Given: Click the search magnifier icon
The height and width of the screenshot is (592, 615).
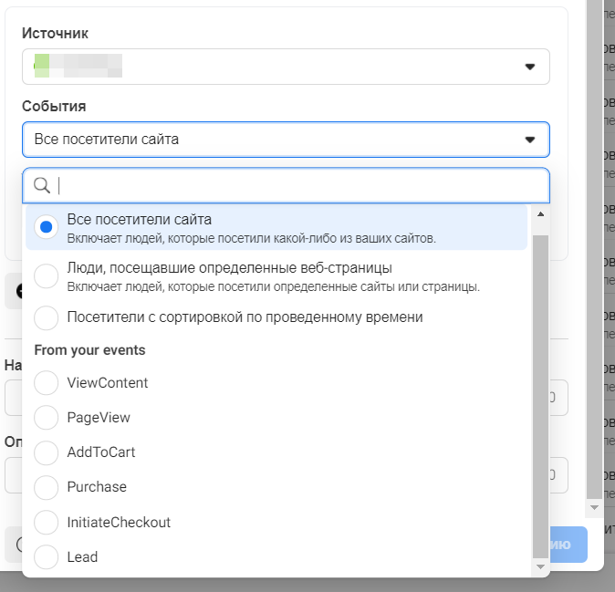Looking at the screenshot, I should (41, 186).
